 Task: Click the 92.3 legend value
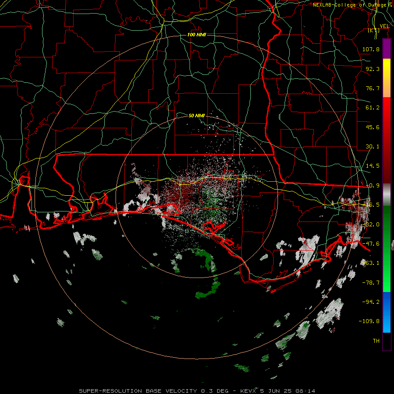[x=373, y=69]
